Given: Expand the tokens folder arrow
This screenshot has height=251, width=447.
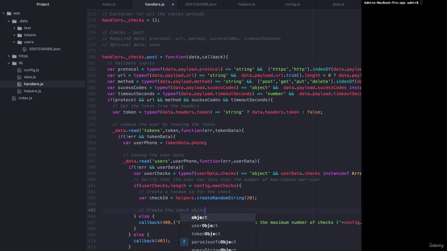Looking at the screenshot, I should (14, 35).
